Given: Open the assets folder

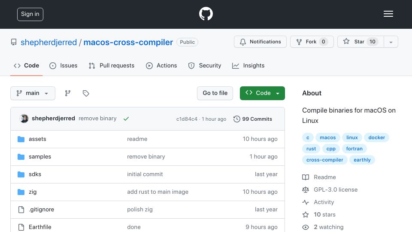Looking at the screenshot, I should point(38,139).
